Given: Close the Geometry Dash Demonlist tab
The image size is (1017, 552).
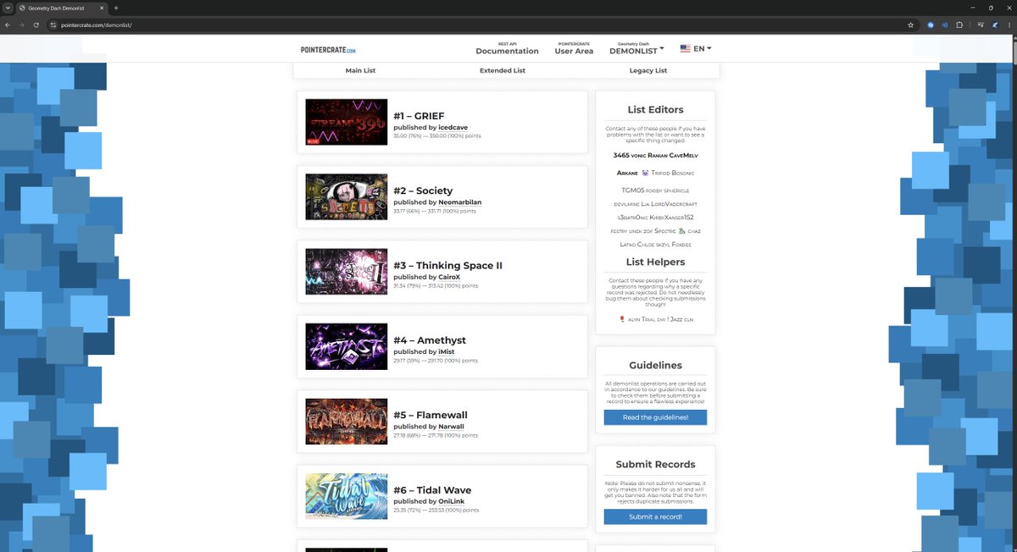Looking at the screenshot, I should click(x=102, y=8).
